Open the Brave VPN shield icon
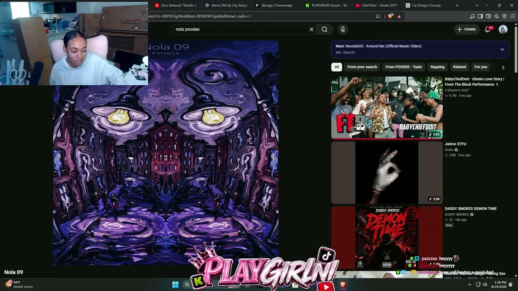The image size is (518, 291). pos(505,16)
